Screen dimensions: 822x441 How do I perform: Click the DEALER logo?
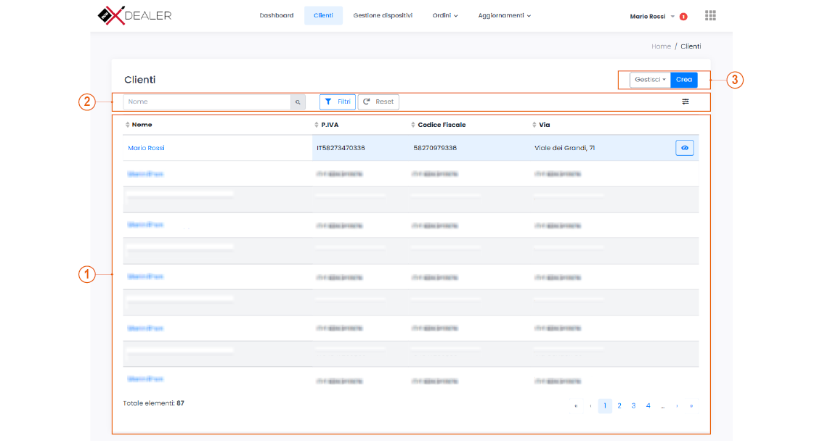point(135,15)
